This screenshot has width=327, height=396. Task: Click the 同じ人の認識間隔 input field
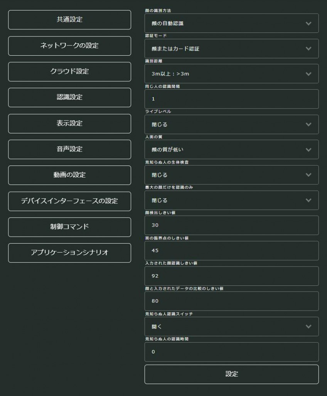(231, 99)
